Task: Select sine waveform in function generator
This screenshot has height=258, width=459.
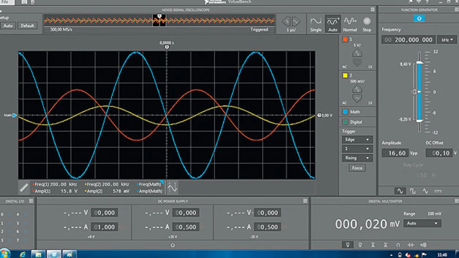Action: click(x=400, y=191)
